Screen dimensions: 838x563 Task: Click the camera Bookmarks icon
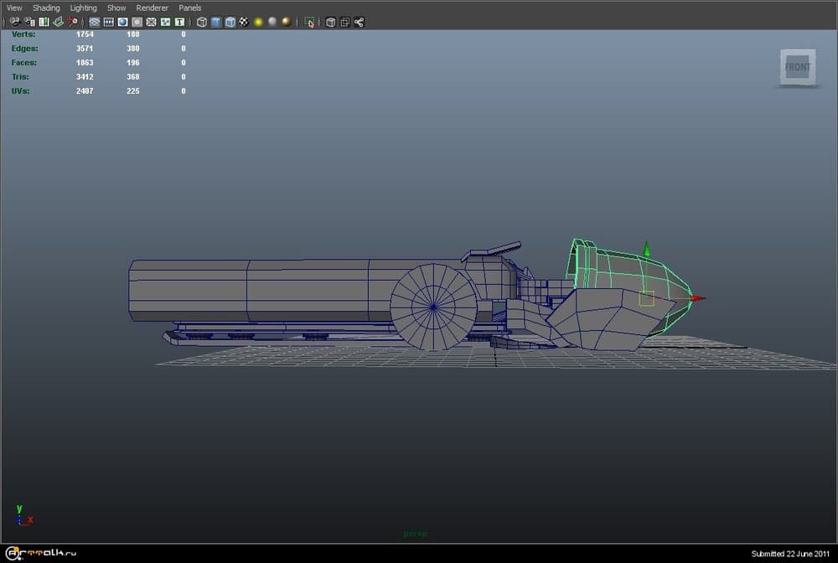(x=44, y=22)
